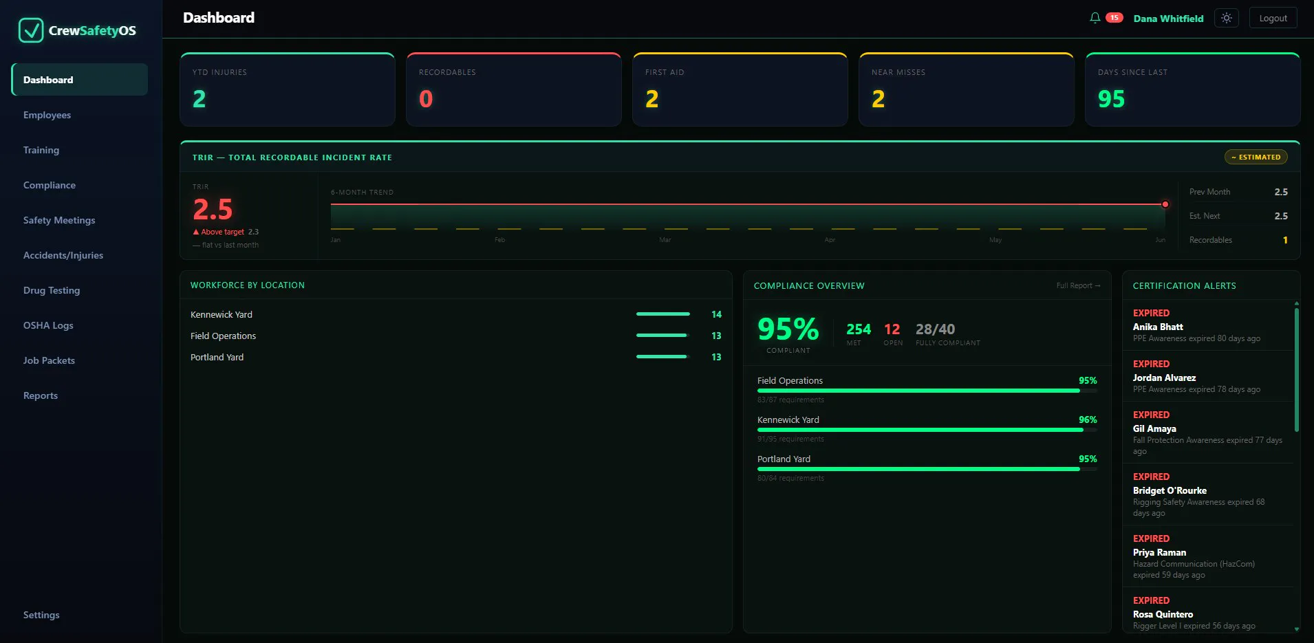The image size is (1314, 643).
Task: Navigate to Safety Meetings
Action: [80, 220]
